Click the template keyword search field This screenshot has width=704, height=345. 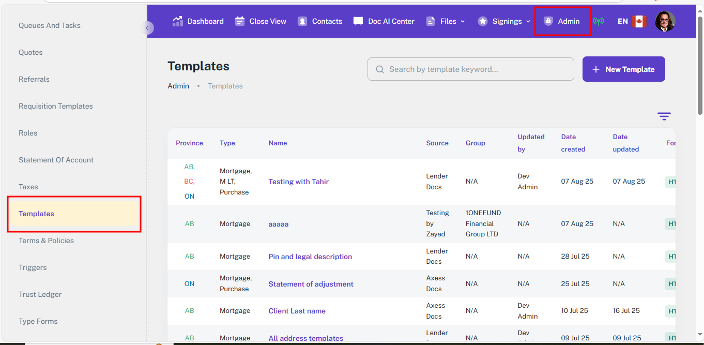(470, 69)
